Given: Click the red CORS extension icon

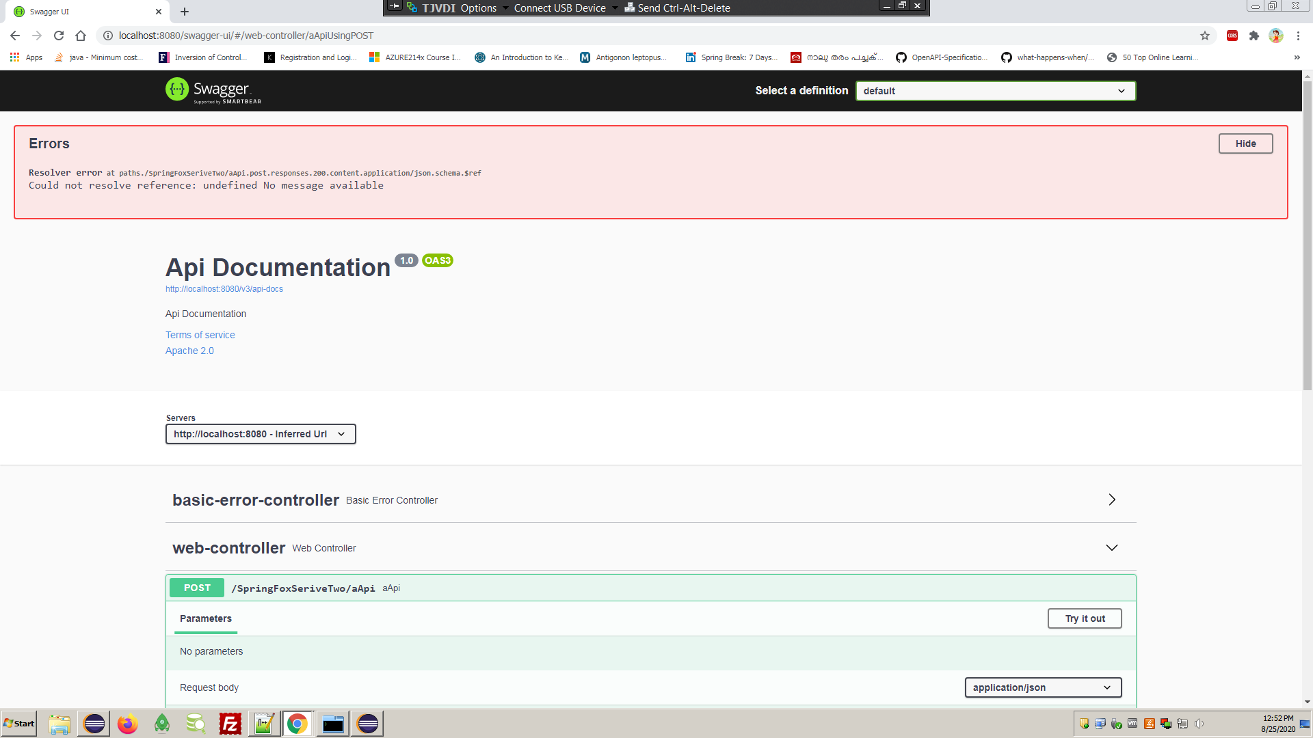Looking at the screenshot, I should tap(1232, 36).
